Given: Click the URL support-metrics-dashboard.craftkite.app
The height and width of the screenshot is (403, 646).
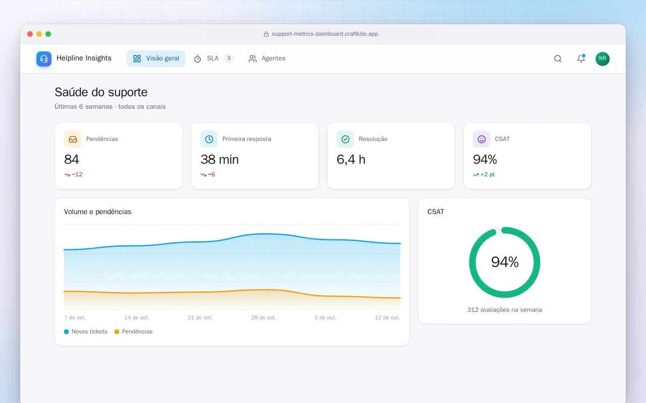Looking at the screenshot, I should point(325,34).
